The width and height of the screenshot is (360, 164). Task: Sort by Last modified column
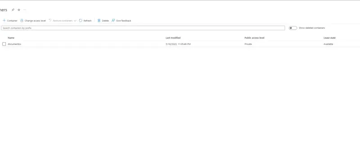(x=173, y=38)
